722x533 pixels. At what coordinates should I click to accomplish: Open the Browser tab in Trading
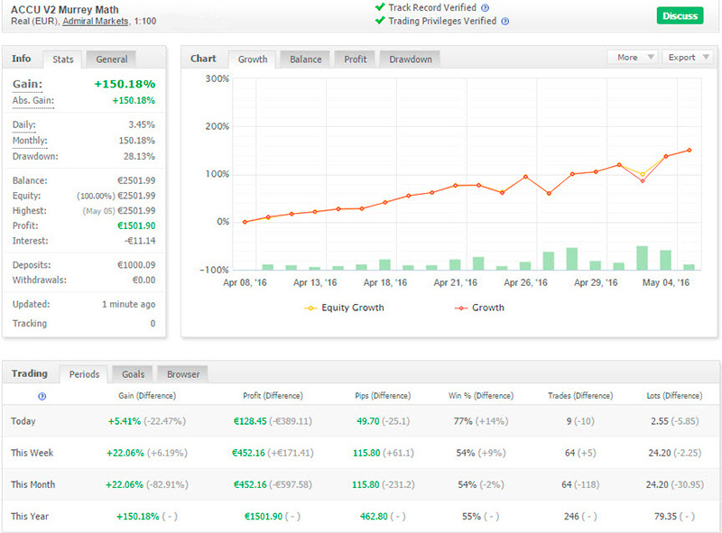click(183, 374)
